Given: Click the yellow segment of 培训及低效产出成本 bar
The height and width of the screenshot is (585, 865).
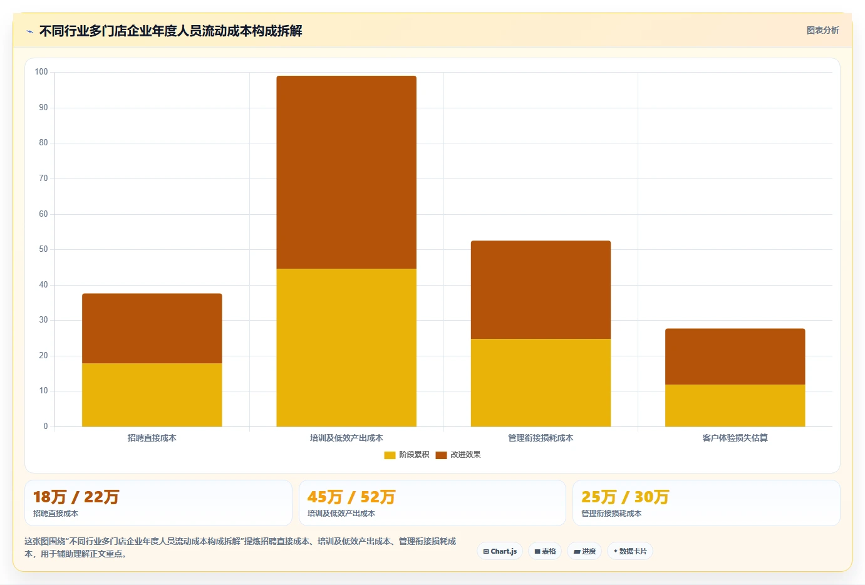Looking at the screenshot, I should pos(346,348).
